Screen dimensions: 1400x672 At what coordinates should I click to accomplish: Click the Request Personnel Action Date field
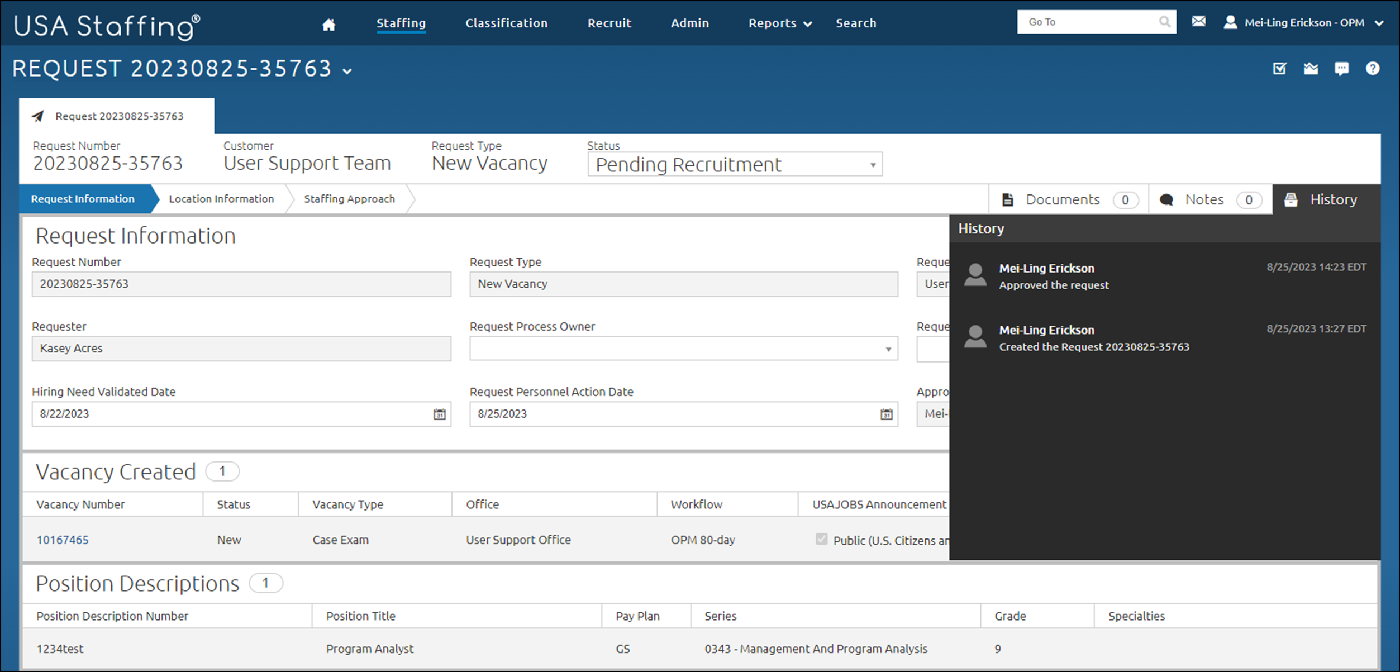tap(684, 414)
